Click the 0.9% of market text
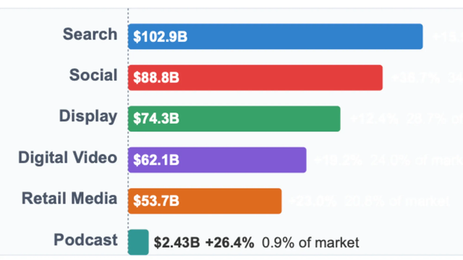 click(310, 243)
